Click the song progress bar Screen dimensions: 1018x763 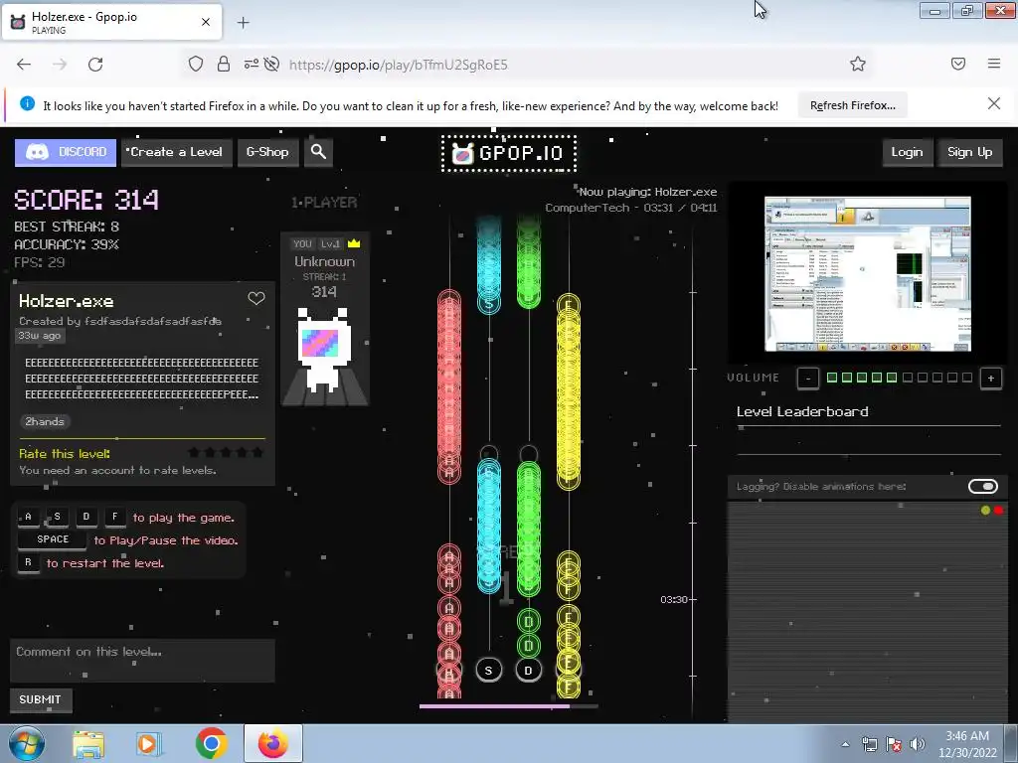point(508,706)
